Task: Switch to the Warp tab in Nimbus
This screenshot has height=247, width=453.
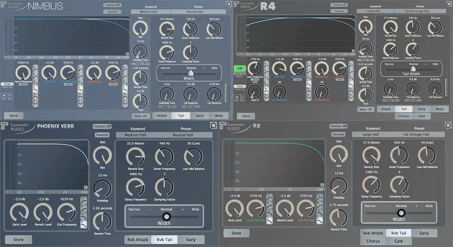Action: coord(219,116)
